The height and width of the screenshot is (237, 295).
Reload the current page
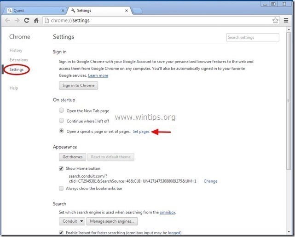(27, 20)
